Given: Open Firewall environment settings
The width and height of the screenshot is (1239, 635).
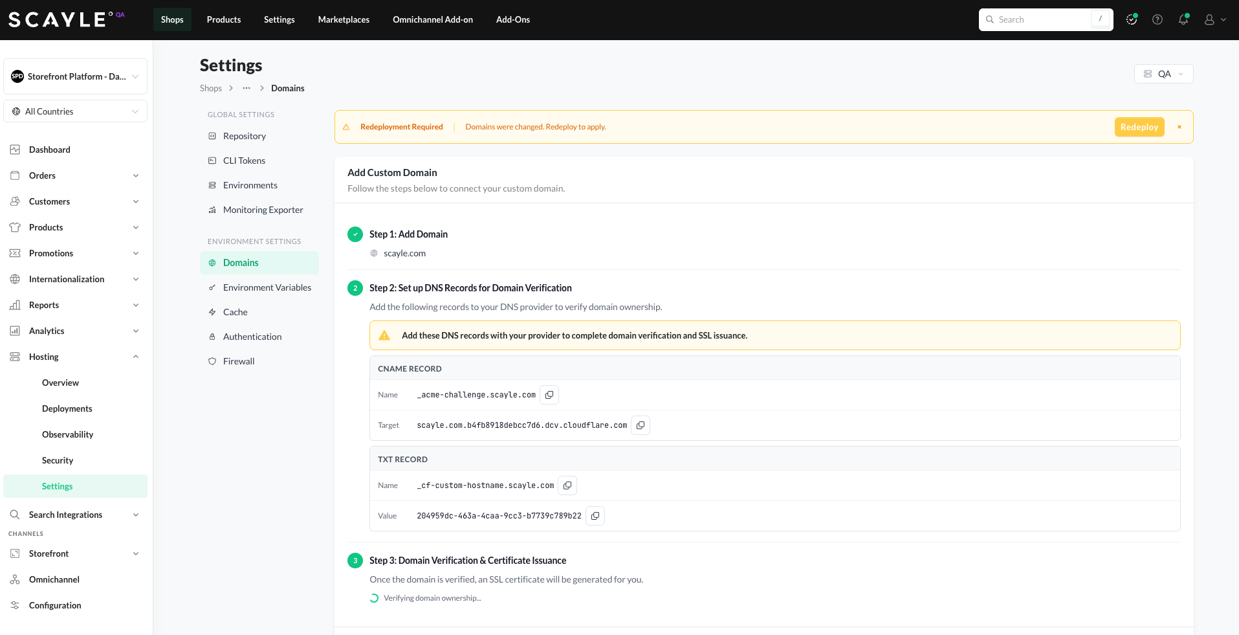Looking at the screenshot, I should 259,361.
